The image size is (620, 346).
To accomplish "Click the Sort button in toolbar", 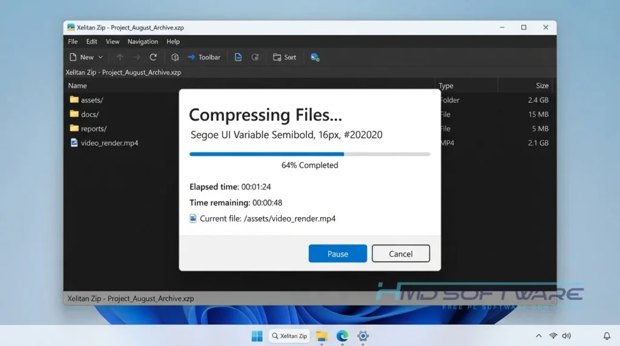I will click(285, 57).
